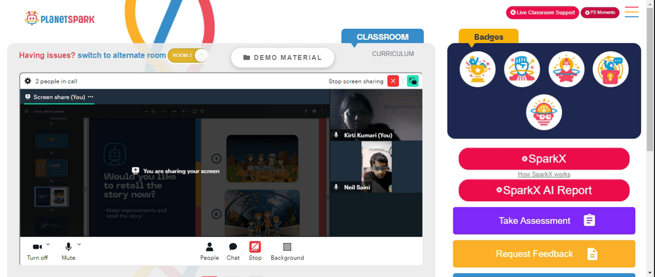Open call settings gear icon
Image resolution: width=655 pixels, height=277 pixels.
[28, 81]
